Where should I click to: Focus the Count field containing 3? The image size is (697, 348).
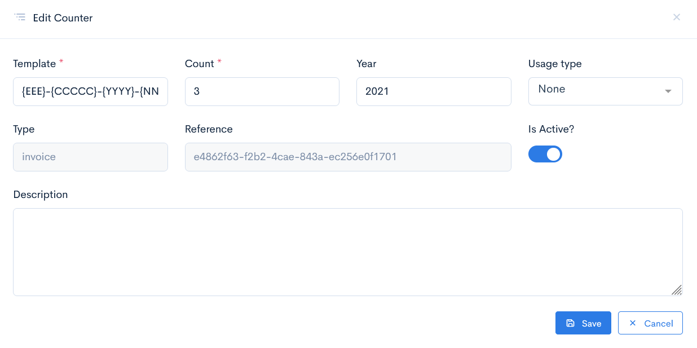[x=262, y=91]
